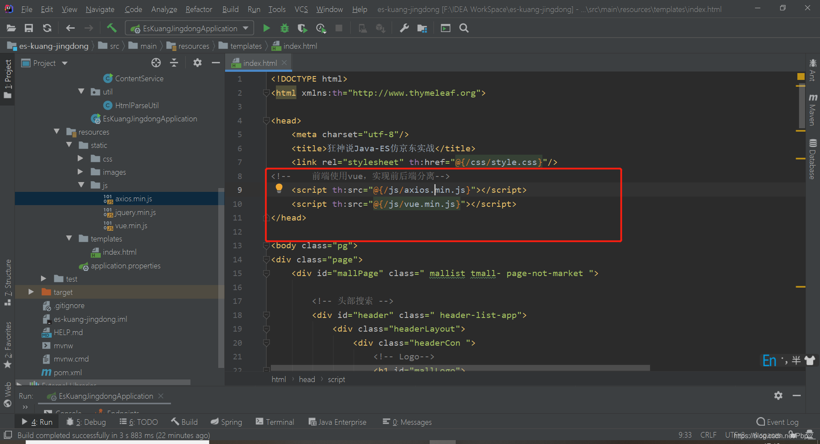Start Debug with the bug icon
The height and width of the screenshot is (444, 820).
point(284,28)
